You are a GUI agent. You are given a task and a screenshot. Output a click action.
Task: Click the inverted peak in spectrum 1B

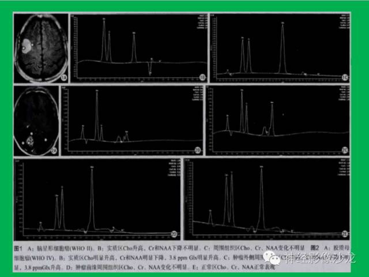pos(150,69)
